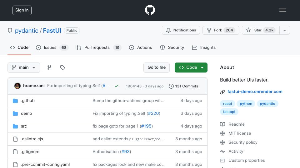Open the Readme link

(237, 124)
